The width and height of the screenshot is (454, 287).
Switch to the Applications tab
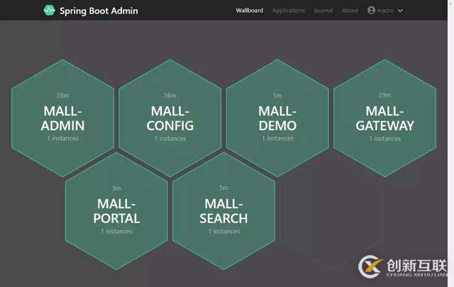point(289,11)
